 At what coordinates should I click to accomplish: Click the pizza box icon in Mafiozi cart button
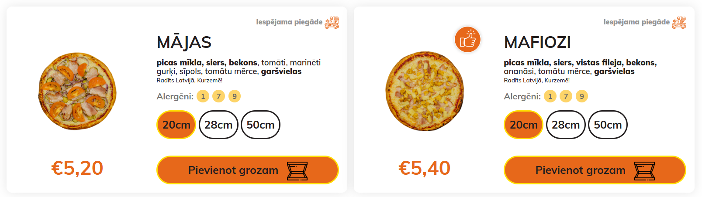click(644, 170)
